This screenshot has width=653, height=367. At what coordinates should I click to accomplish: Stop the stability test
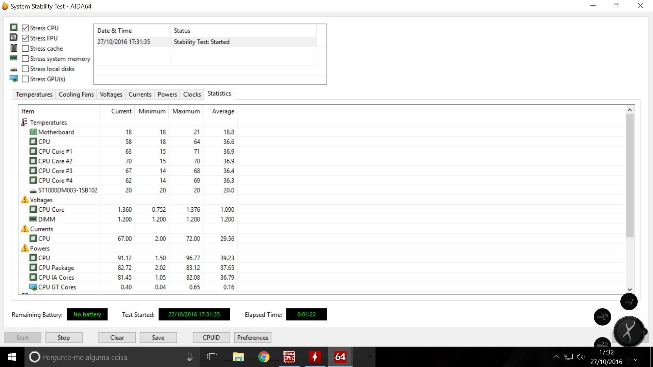click(x=64, y=337)
